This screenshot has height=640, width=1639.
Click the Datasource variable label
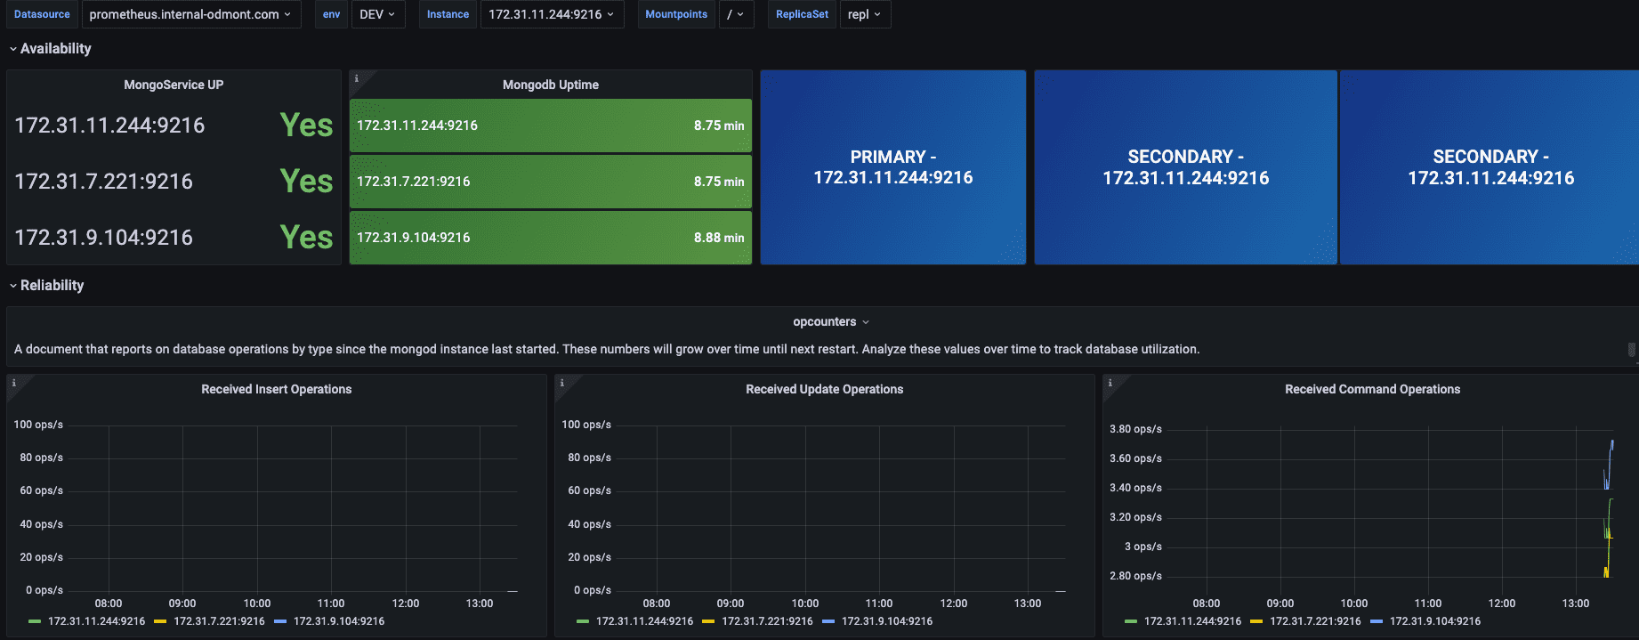42,14
